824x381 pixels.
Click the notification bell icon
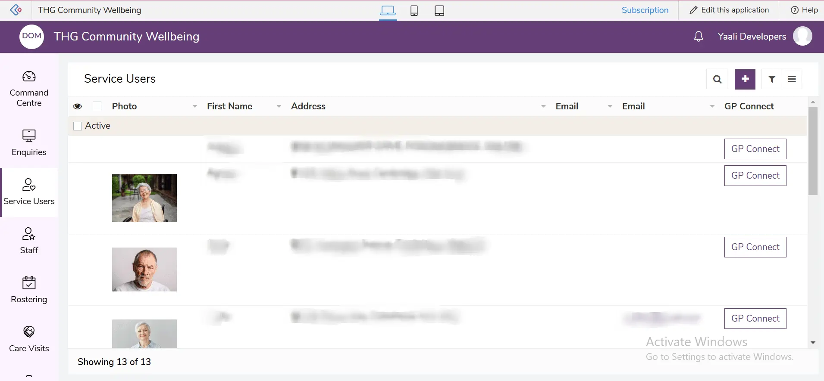point(699,37)
